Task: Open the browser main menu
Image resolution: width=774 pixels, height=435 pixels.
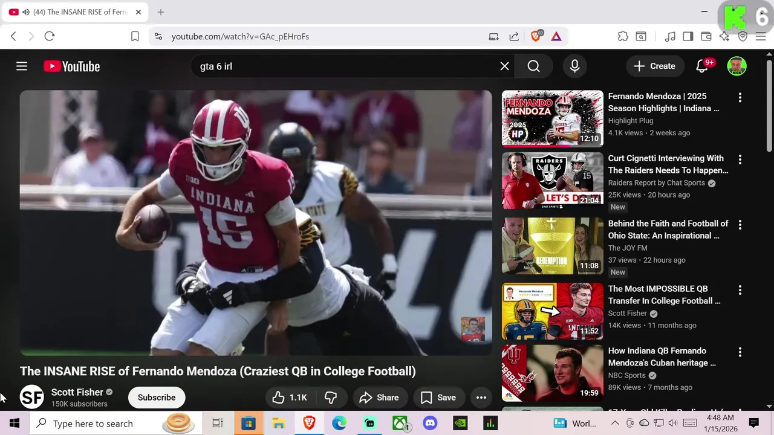Action: [x=761, y=36]
